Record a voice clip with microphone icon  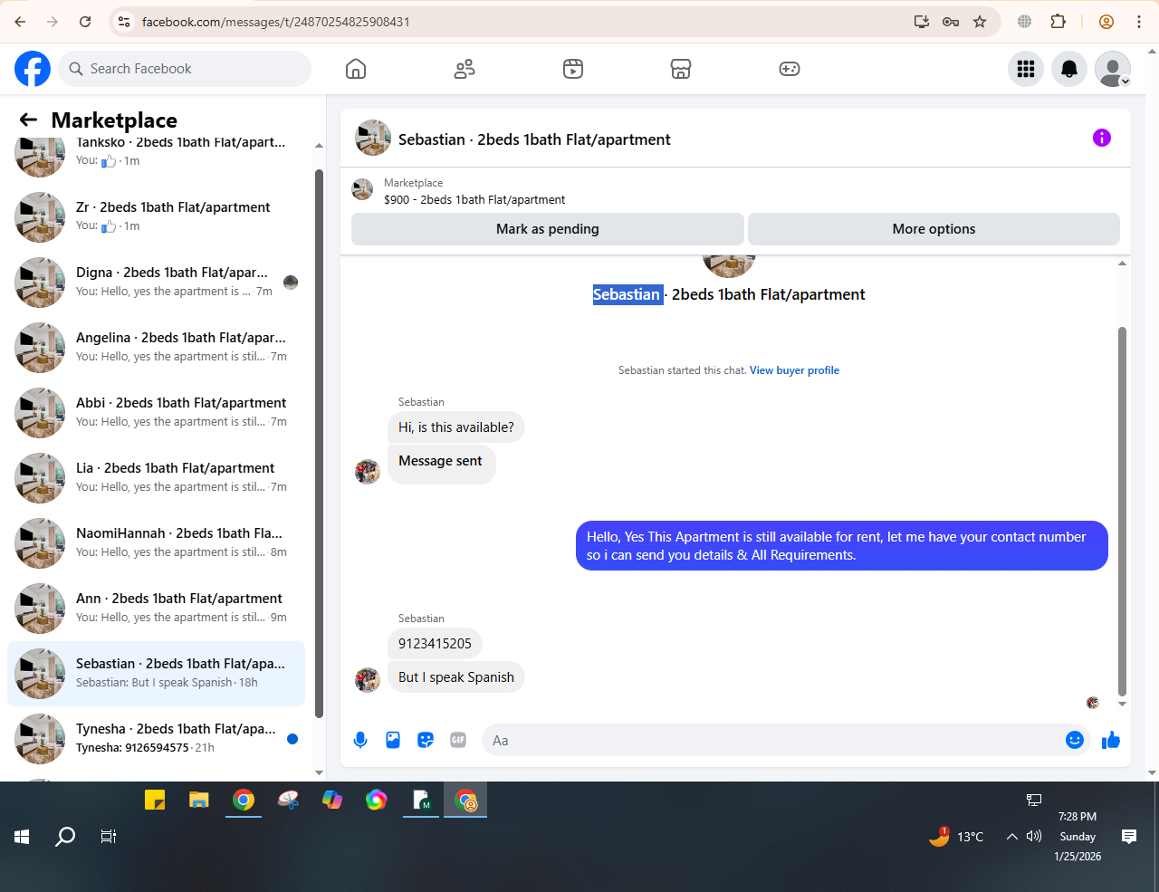pos(360,740)
